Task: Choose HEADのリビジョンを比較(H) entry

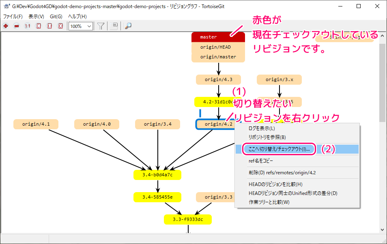Action: 297,184
